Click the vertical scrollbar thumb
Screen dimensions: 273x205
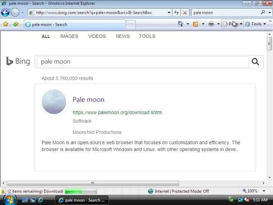pos(269,44)
